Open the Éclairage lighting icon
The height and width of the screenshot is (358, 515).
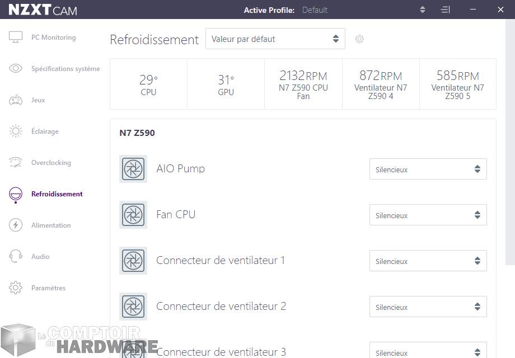point(16,131)
